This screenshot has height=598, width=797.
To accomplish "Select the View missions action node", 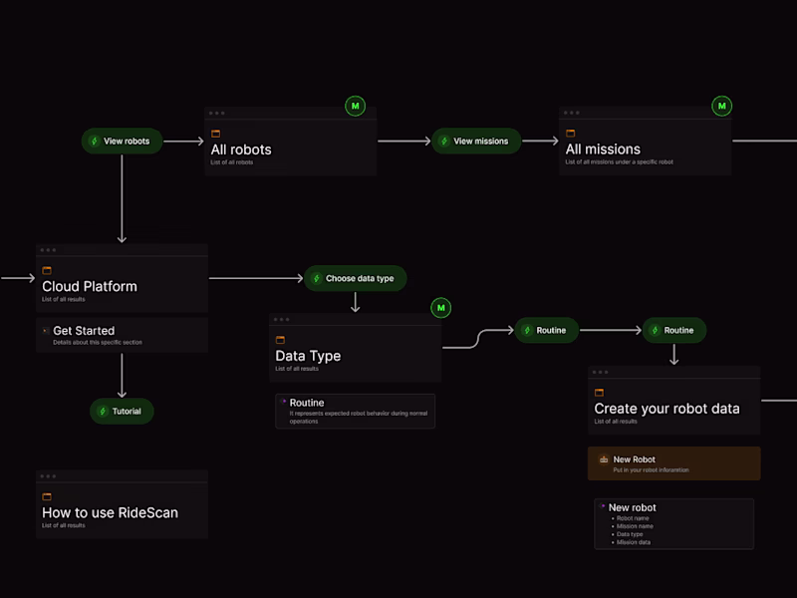I will tap(476, 142).
